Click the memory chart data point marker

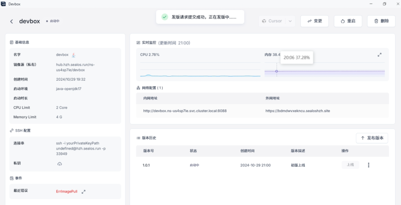coord(277,71)
